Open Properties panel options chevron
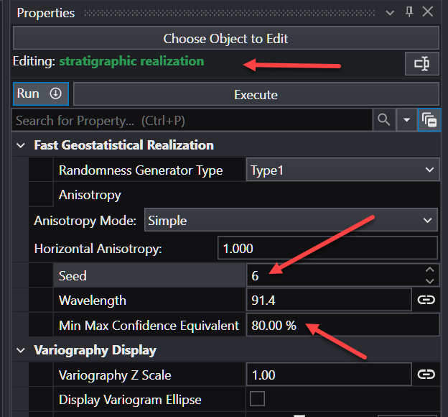The height and width of the screenshot is (417, 448). coord(390,13)
